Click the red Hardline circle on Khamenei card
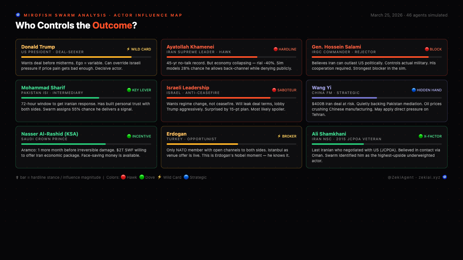 point(275,49)
